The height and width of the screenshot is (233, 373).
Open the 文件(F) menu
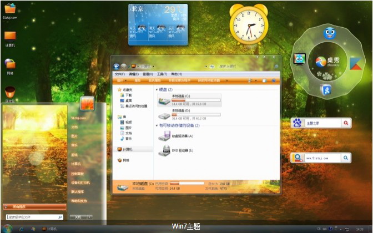pos(120,74)
